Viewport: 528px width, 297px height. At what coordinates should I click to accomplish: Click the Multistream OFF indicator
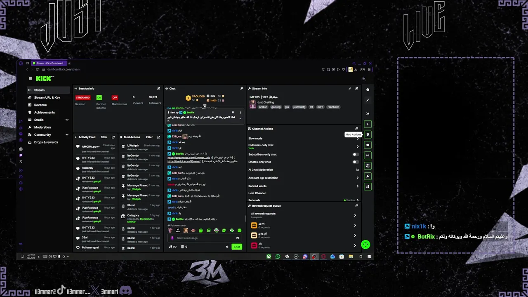[x=115, y=98]
